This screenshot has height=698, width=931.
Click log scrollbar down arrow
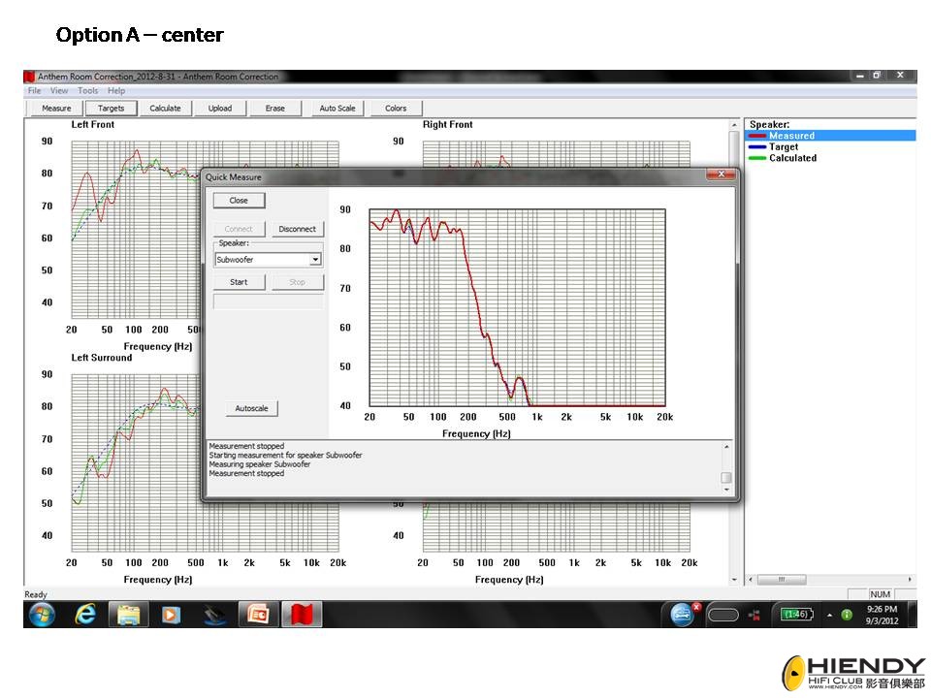point(726,490)
